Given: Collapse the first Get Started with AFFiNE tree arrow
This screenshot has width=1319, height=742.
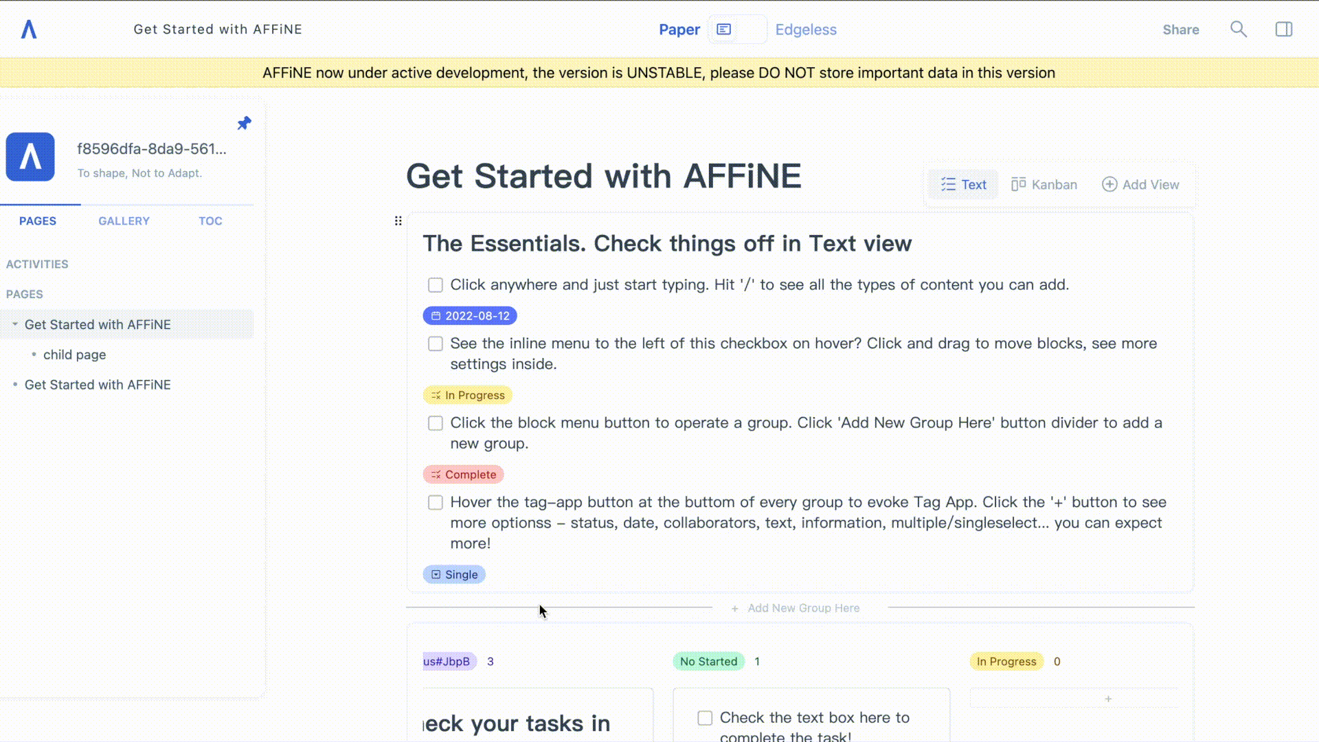Looking at the screenshot, I should (15, 324).
